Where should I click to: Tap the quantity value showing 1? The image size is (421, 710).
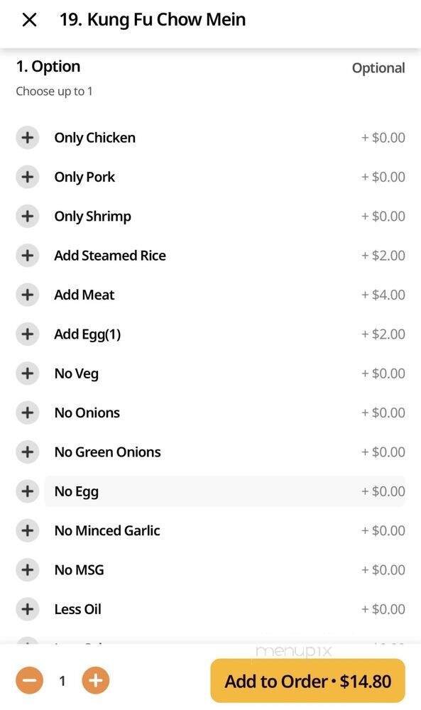tap(62, 679)
